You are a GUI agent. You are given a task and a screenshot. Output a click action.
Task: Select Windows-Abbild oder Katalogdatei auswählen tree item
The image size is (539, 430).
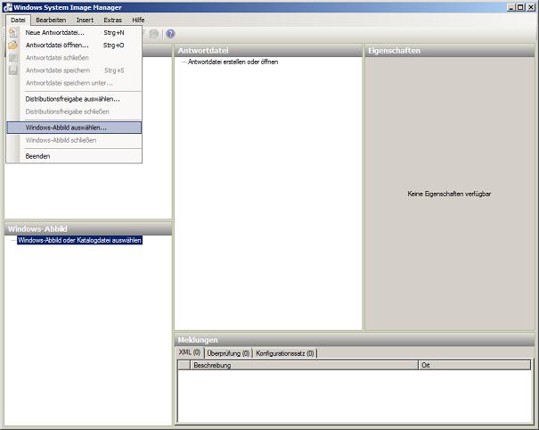tap(80, 240)
